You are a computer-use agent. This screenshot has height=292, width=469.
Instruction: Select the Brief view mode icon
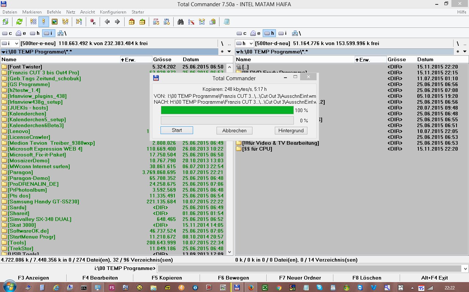[33, 22]
